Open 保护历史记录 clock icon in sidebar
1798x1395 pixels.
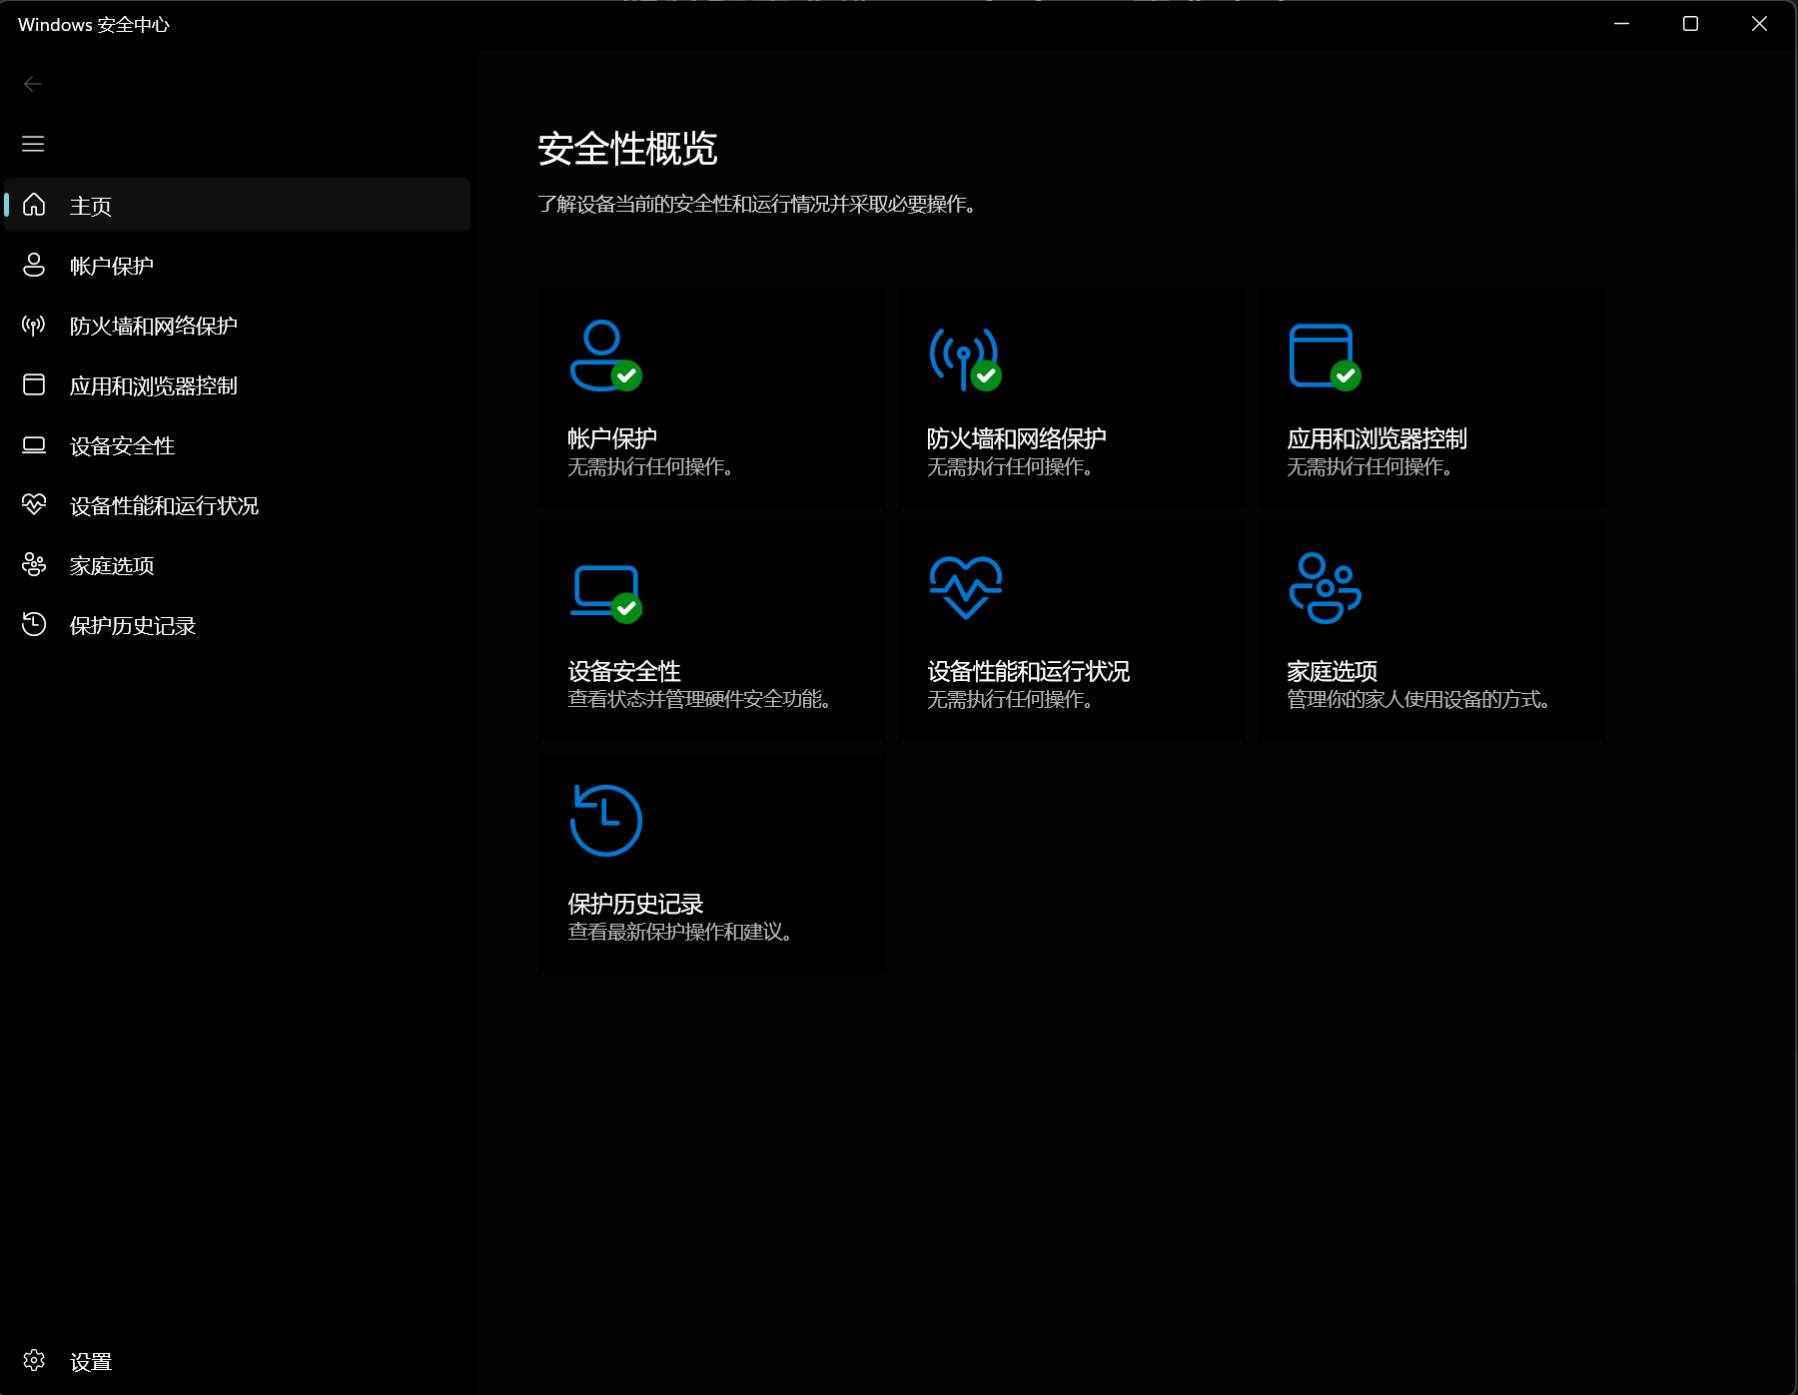(x=34, y=624)
